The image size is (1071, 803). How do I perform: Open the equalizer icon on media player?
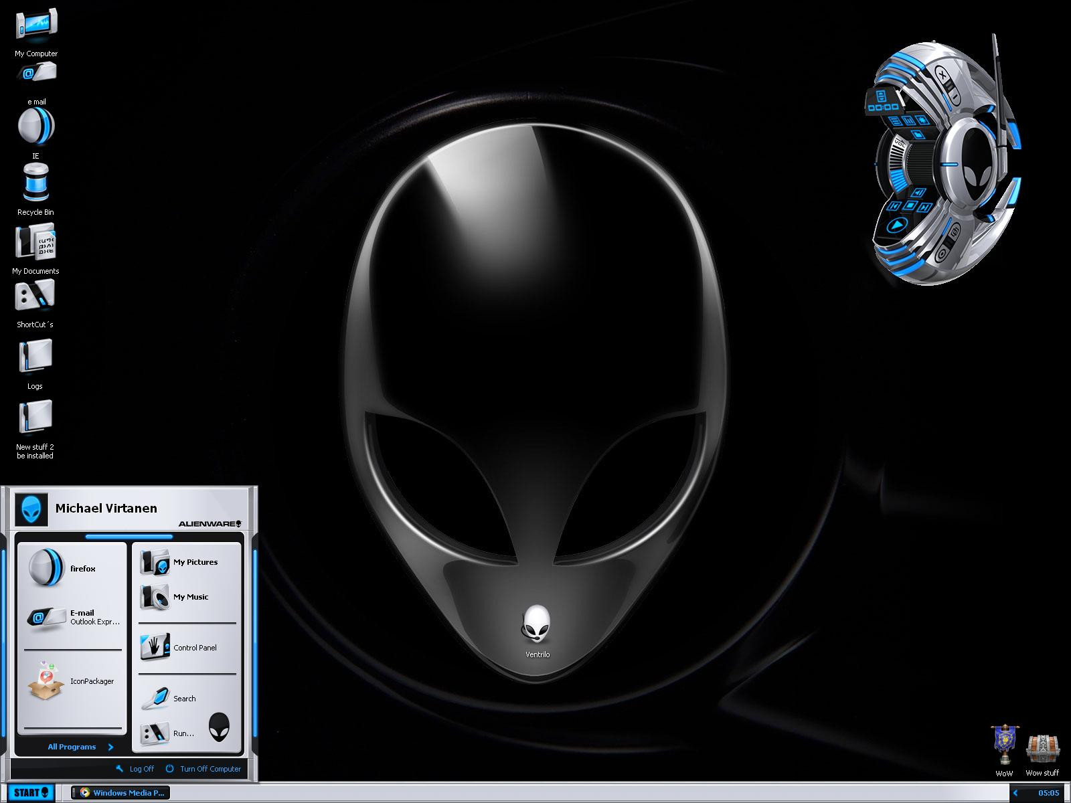coord(908,120)
